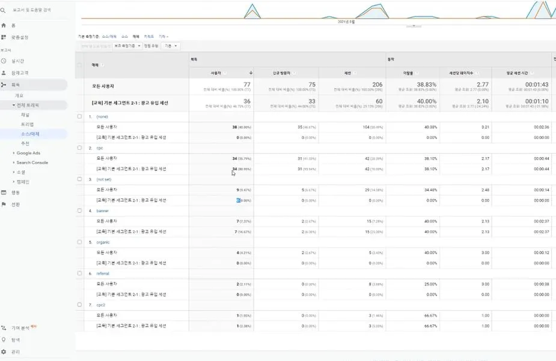Open the Realtime (실시간) clock icon
Image resolution: width=556 pixels, height=361 pixels.
click(4, 61)
